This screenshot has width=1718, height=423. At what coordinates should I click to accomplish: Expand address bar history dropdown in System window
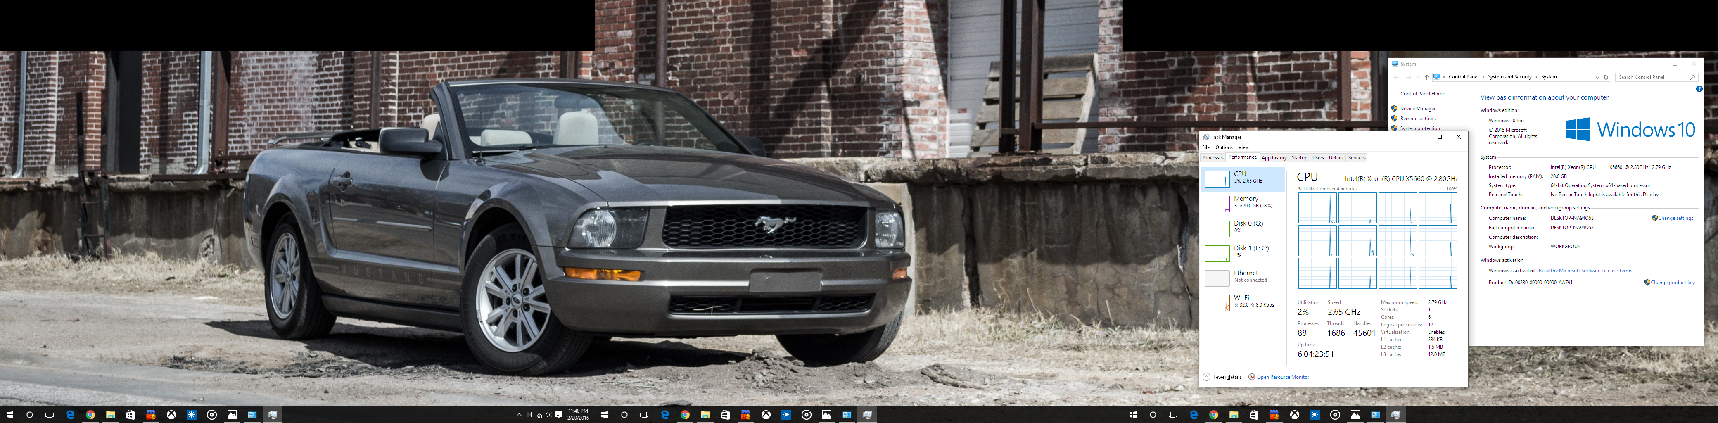pos(1597,77)
